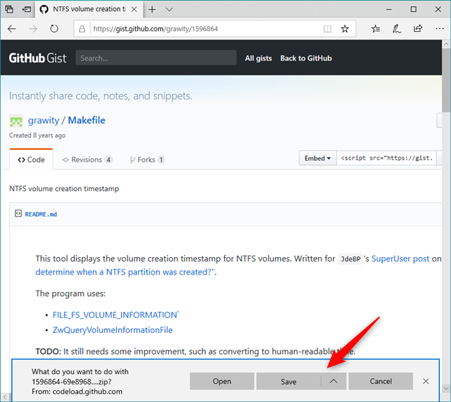The width and height of the screenshot is (451, 402).
Task: Click 'Created 8 years ago' text
Action: point(38,135)
